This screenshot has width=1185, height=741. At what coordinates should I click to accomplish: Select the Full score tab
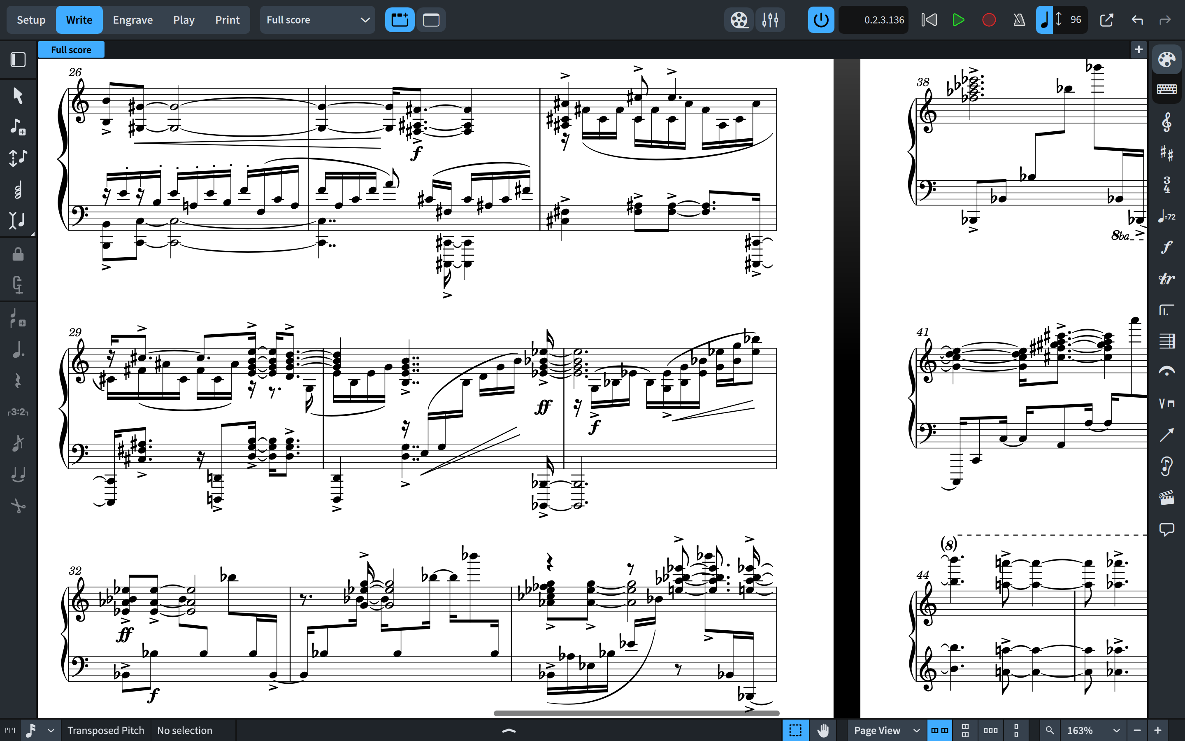[71, 49]
